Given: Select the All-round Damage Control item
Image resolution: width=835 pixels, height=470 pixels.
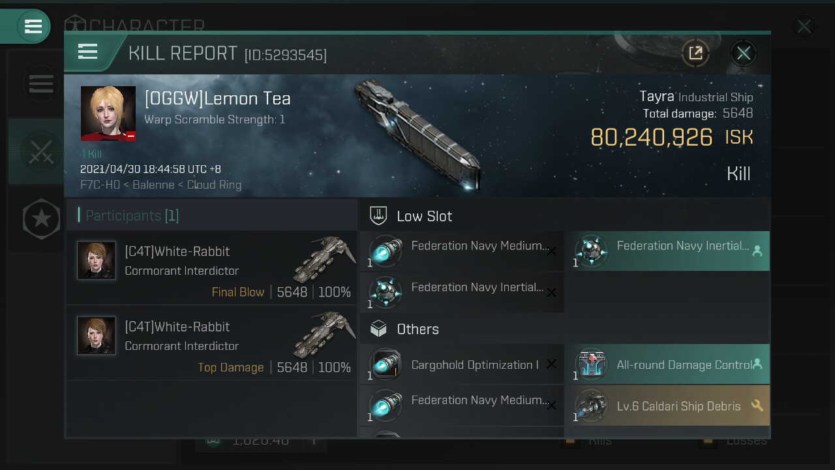Looking at the screenshot, I should [x=667, y=365].
